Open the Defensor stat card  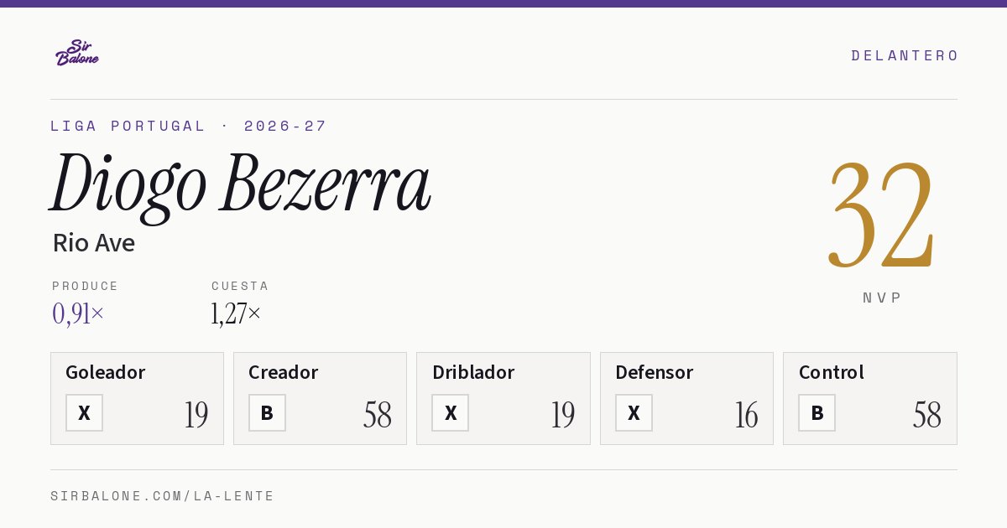(686, 398)
